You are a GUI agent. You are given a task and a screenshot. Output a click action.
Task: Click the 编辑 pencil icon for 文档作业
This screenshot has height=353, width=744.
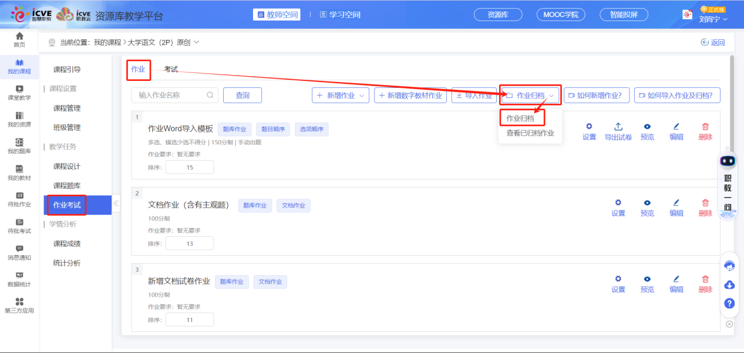point(676,203)
